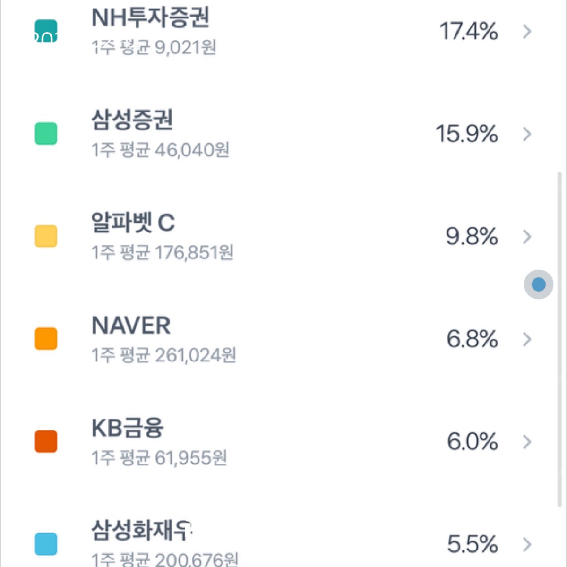Click the 17.4% portfolio weight value
The image size is (567, 567).
pos(468,32)
